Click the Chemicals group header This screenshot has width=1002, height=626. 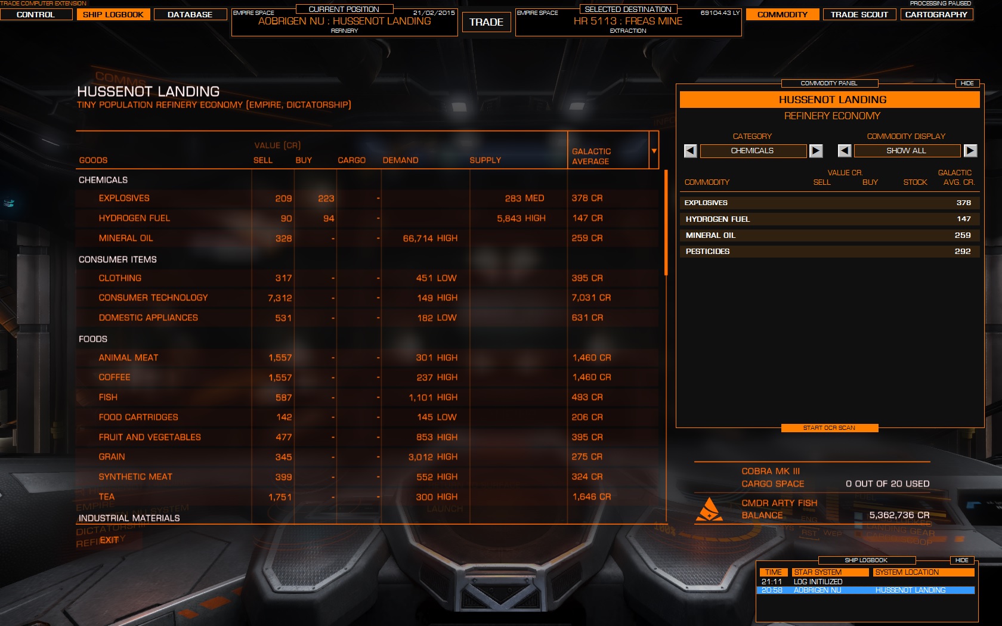point(103,180)
